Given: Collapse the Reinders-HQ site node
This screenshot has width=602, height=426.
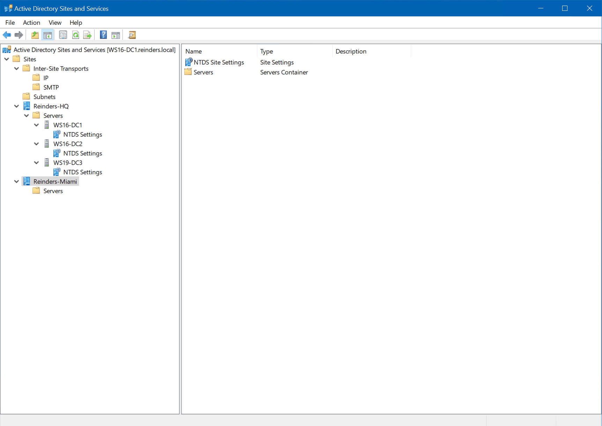Looking at the screenshot, I should (16, 106).
